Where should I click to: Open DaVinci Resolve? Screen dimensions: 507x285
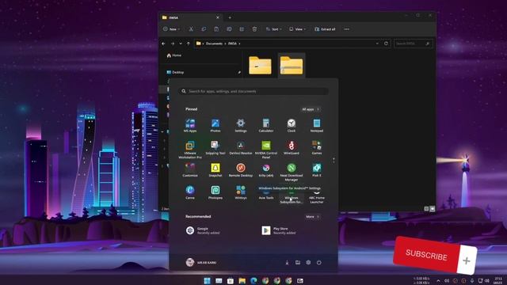pyautogui.click(x=241, y=148)
